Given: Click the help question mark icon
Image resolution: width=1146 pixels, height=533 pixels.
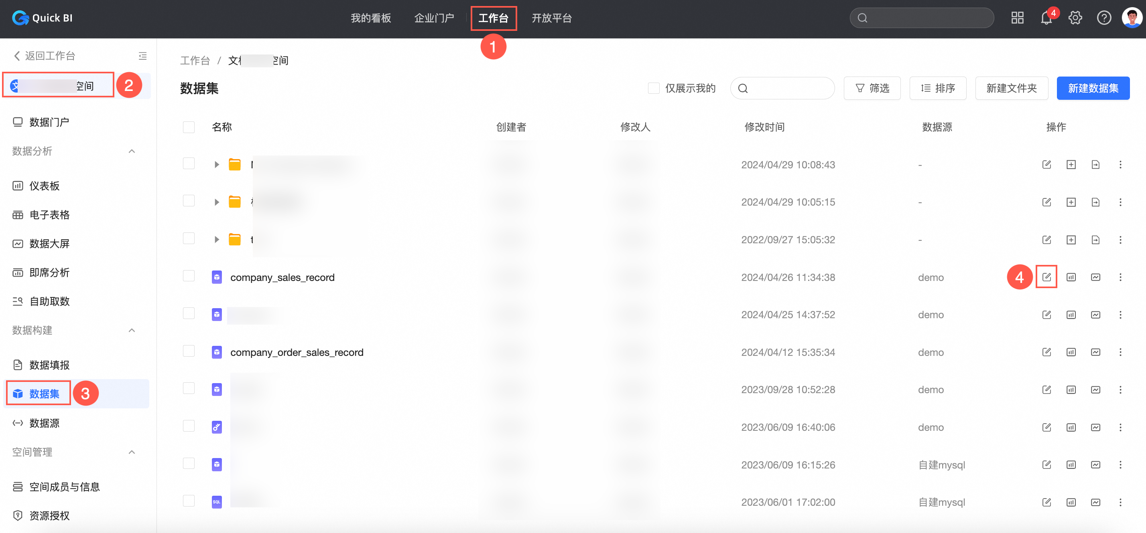Looking at the screenshot, I should point(1104,18).
